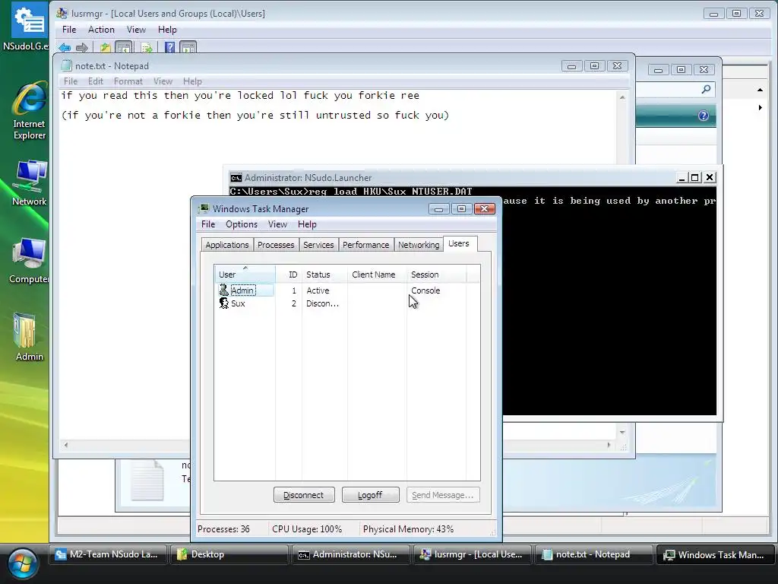
Task: Click the Windows Start orb
Action: [x=22, y=563]
